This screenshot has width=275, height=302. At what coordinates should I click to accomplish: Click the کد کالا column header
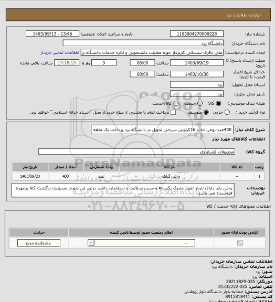(237, 167)
